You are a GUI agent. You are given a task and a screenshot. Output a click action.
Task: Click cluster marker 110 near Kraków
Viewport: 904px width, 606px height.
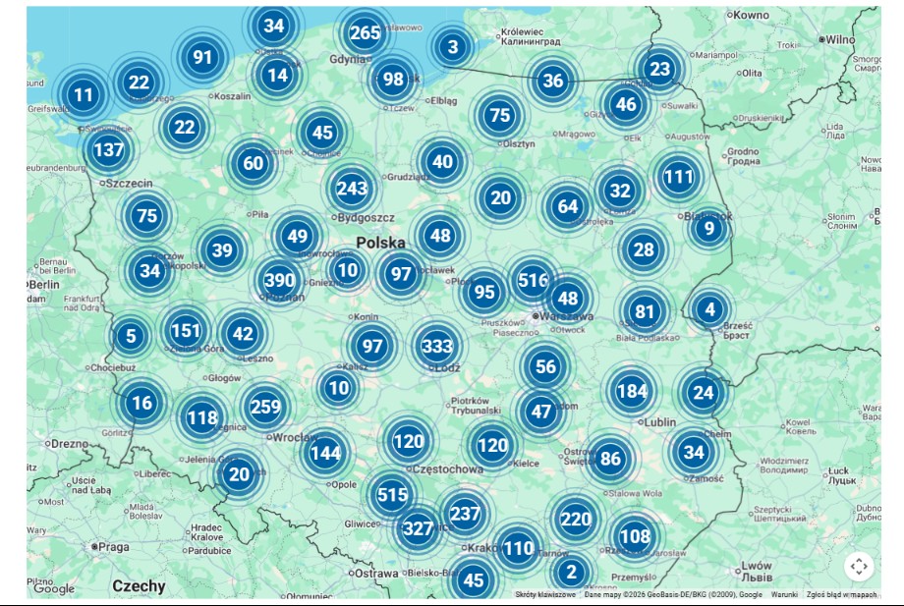[x=518, y=548]
